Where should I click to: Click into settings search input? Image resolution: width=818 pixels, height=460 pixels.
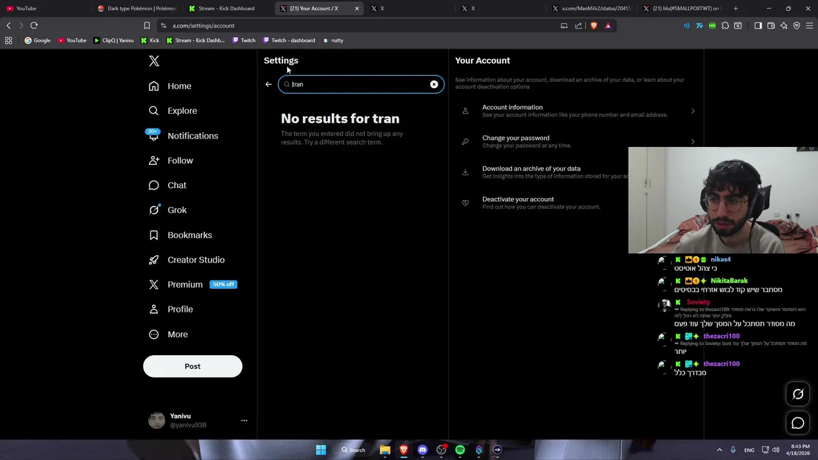pyautogui.click(x=360, y=84)
